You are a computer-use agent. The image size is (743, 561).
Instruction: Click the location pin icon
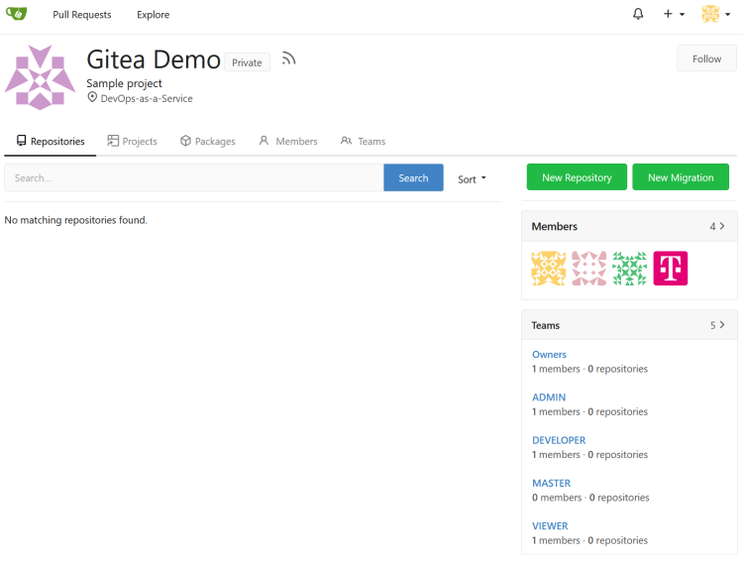pyautogui.click(x=92, y=97)
